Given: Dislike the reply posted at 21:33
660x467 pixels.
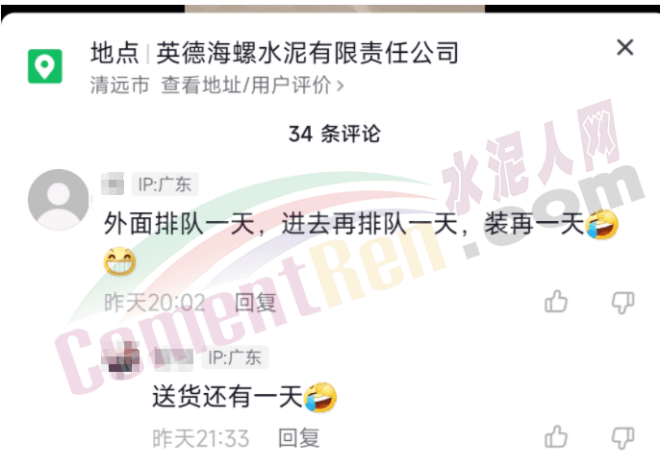Looking at the screenshot, I should click(x=623, y=437).
